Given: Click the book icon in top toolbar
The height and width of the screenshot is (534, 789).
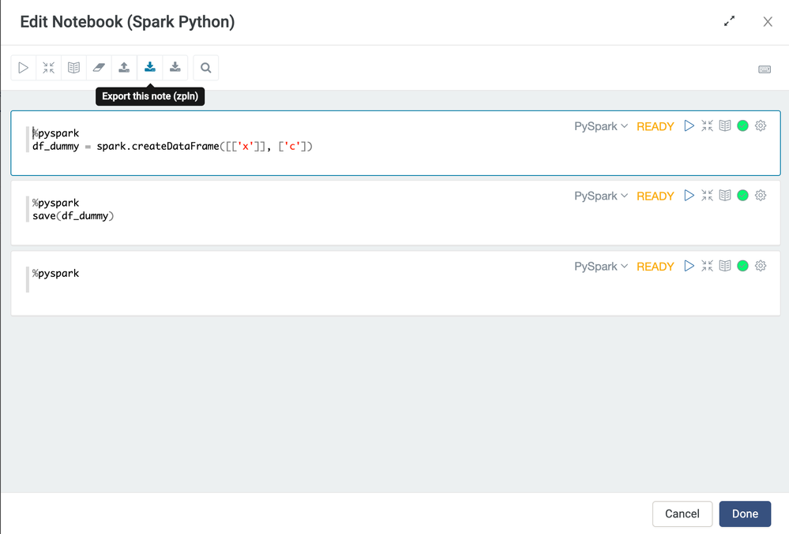Looking at the screenshot, I should [73, 68].
